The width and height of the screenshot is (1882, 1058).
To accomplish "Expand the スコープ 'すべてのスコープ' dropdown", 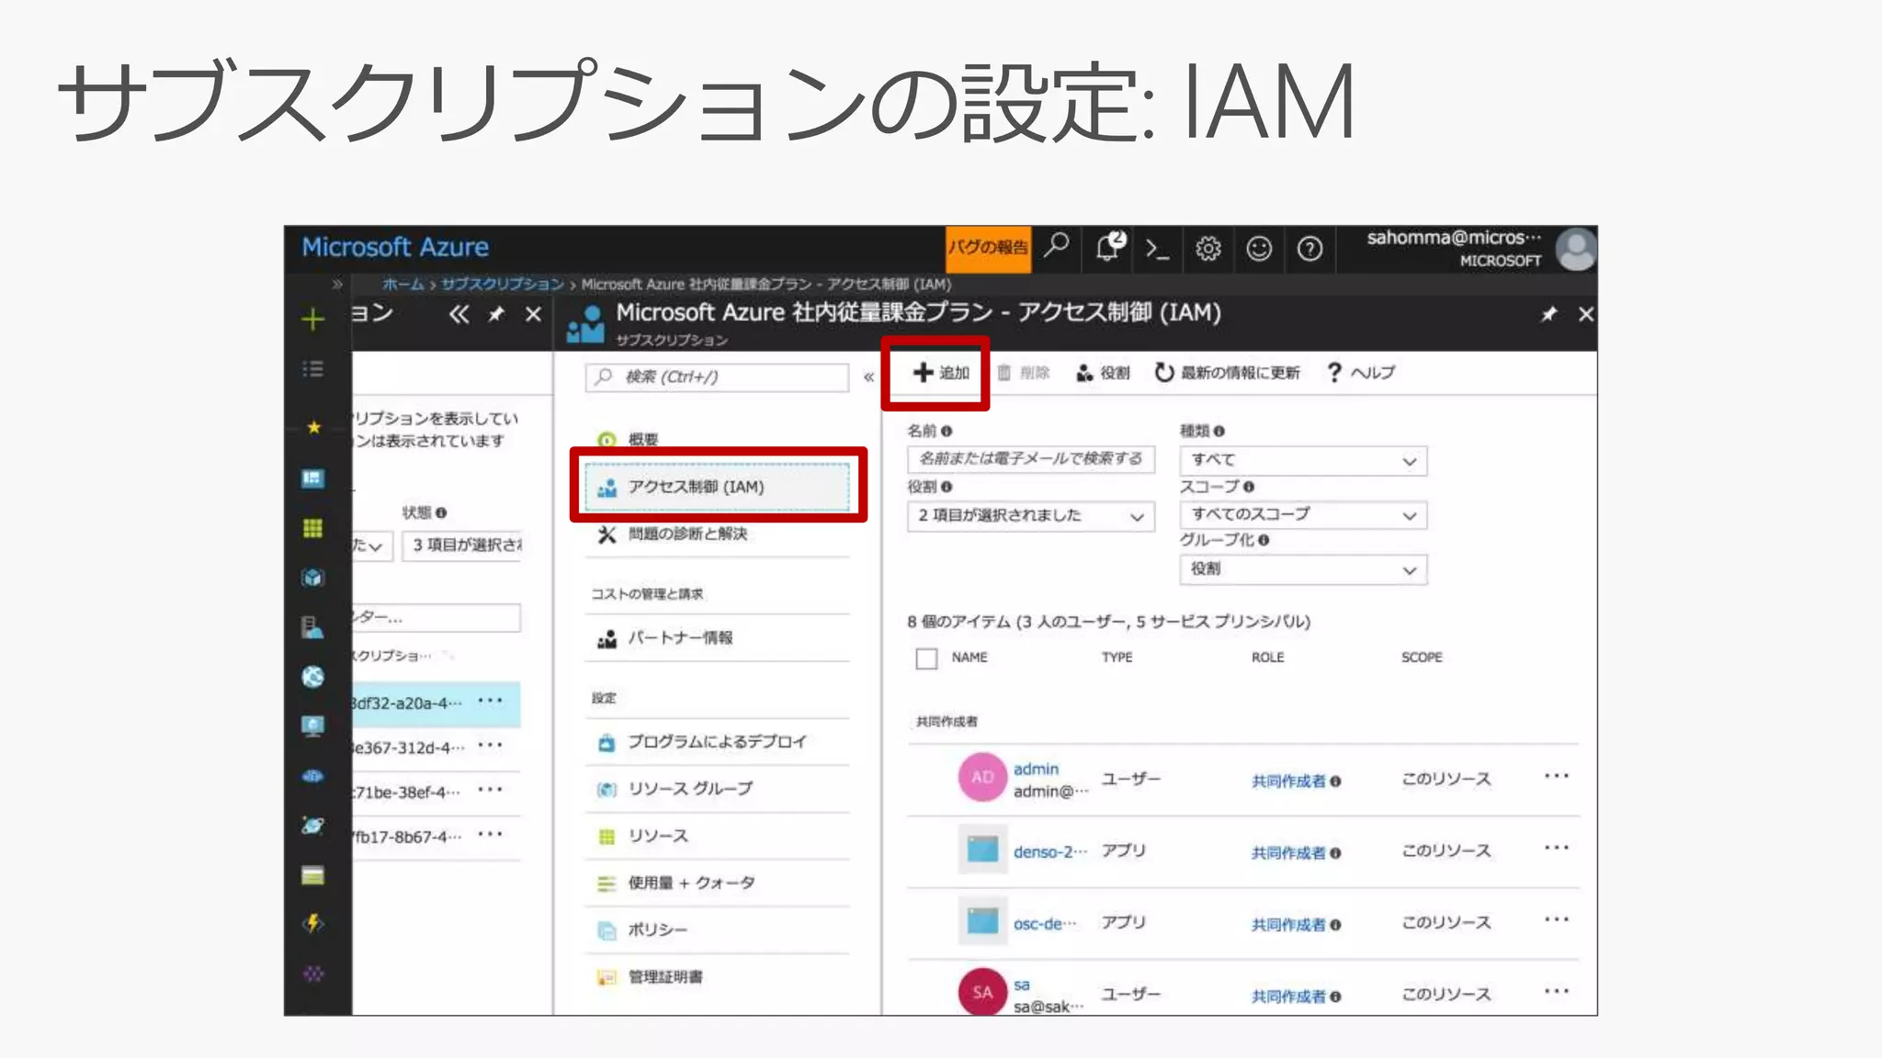I will (x=1302, y=515).
